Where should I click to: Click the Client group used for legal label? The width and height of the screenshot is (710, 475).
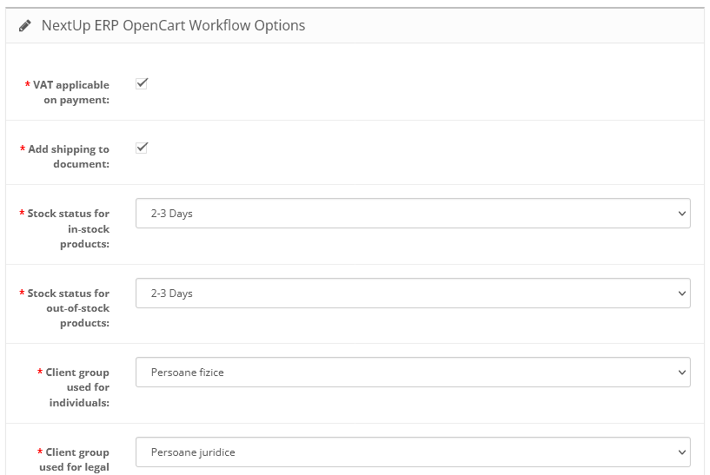click(75, 460)
